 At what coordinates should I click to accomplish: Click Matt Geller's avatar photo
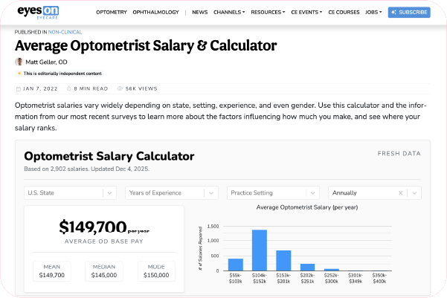pyautogui.click(x=19, y=62)
